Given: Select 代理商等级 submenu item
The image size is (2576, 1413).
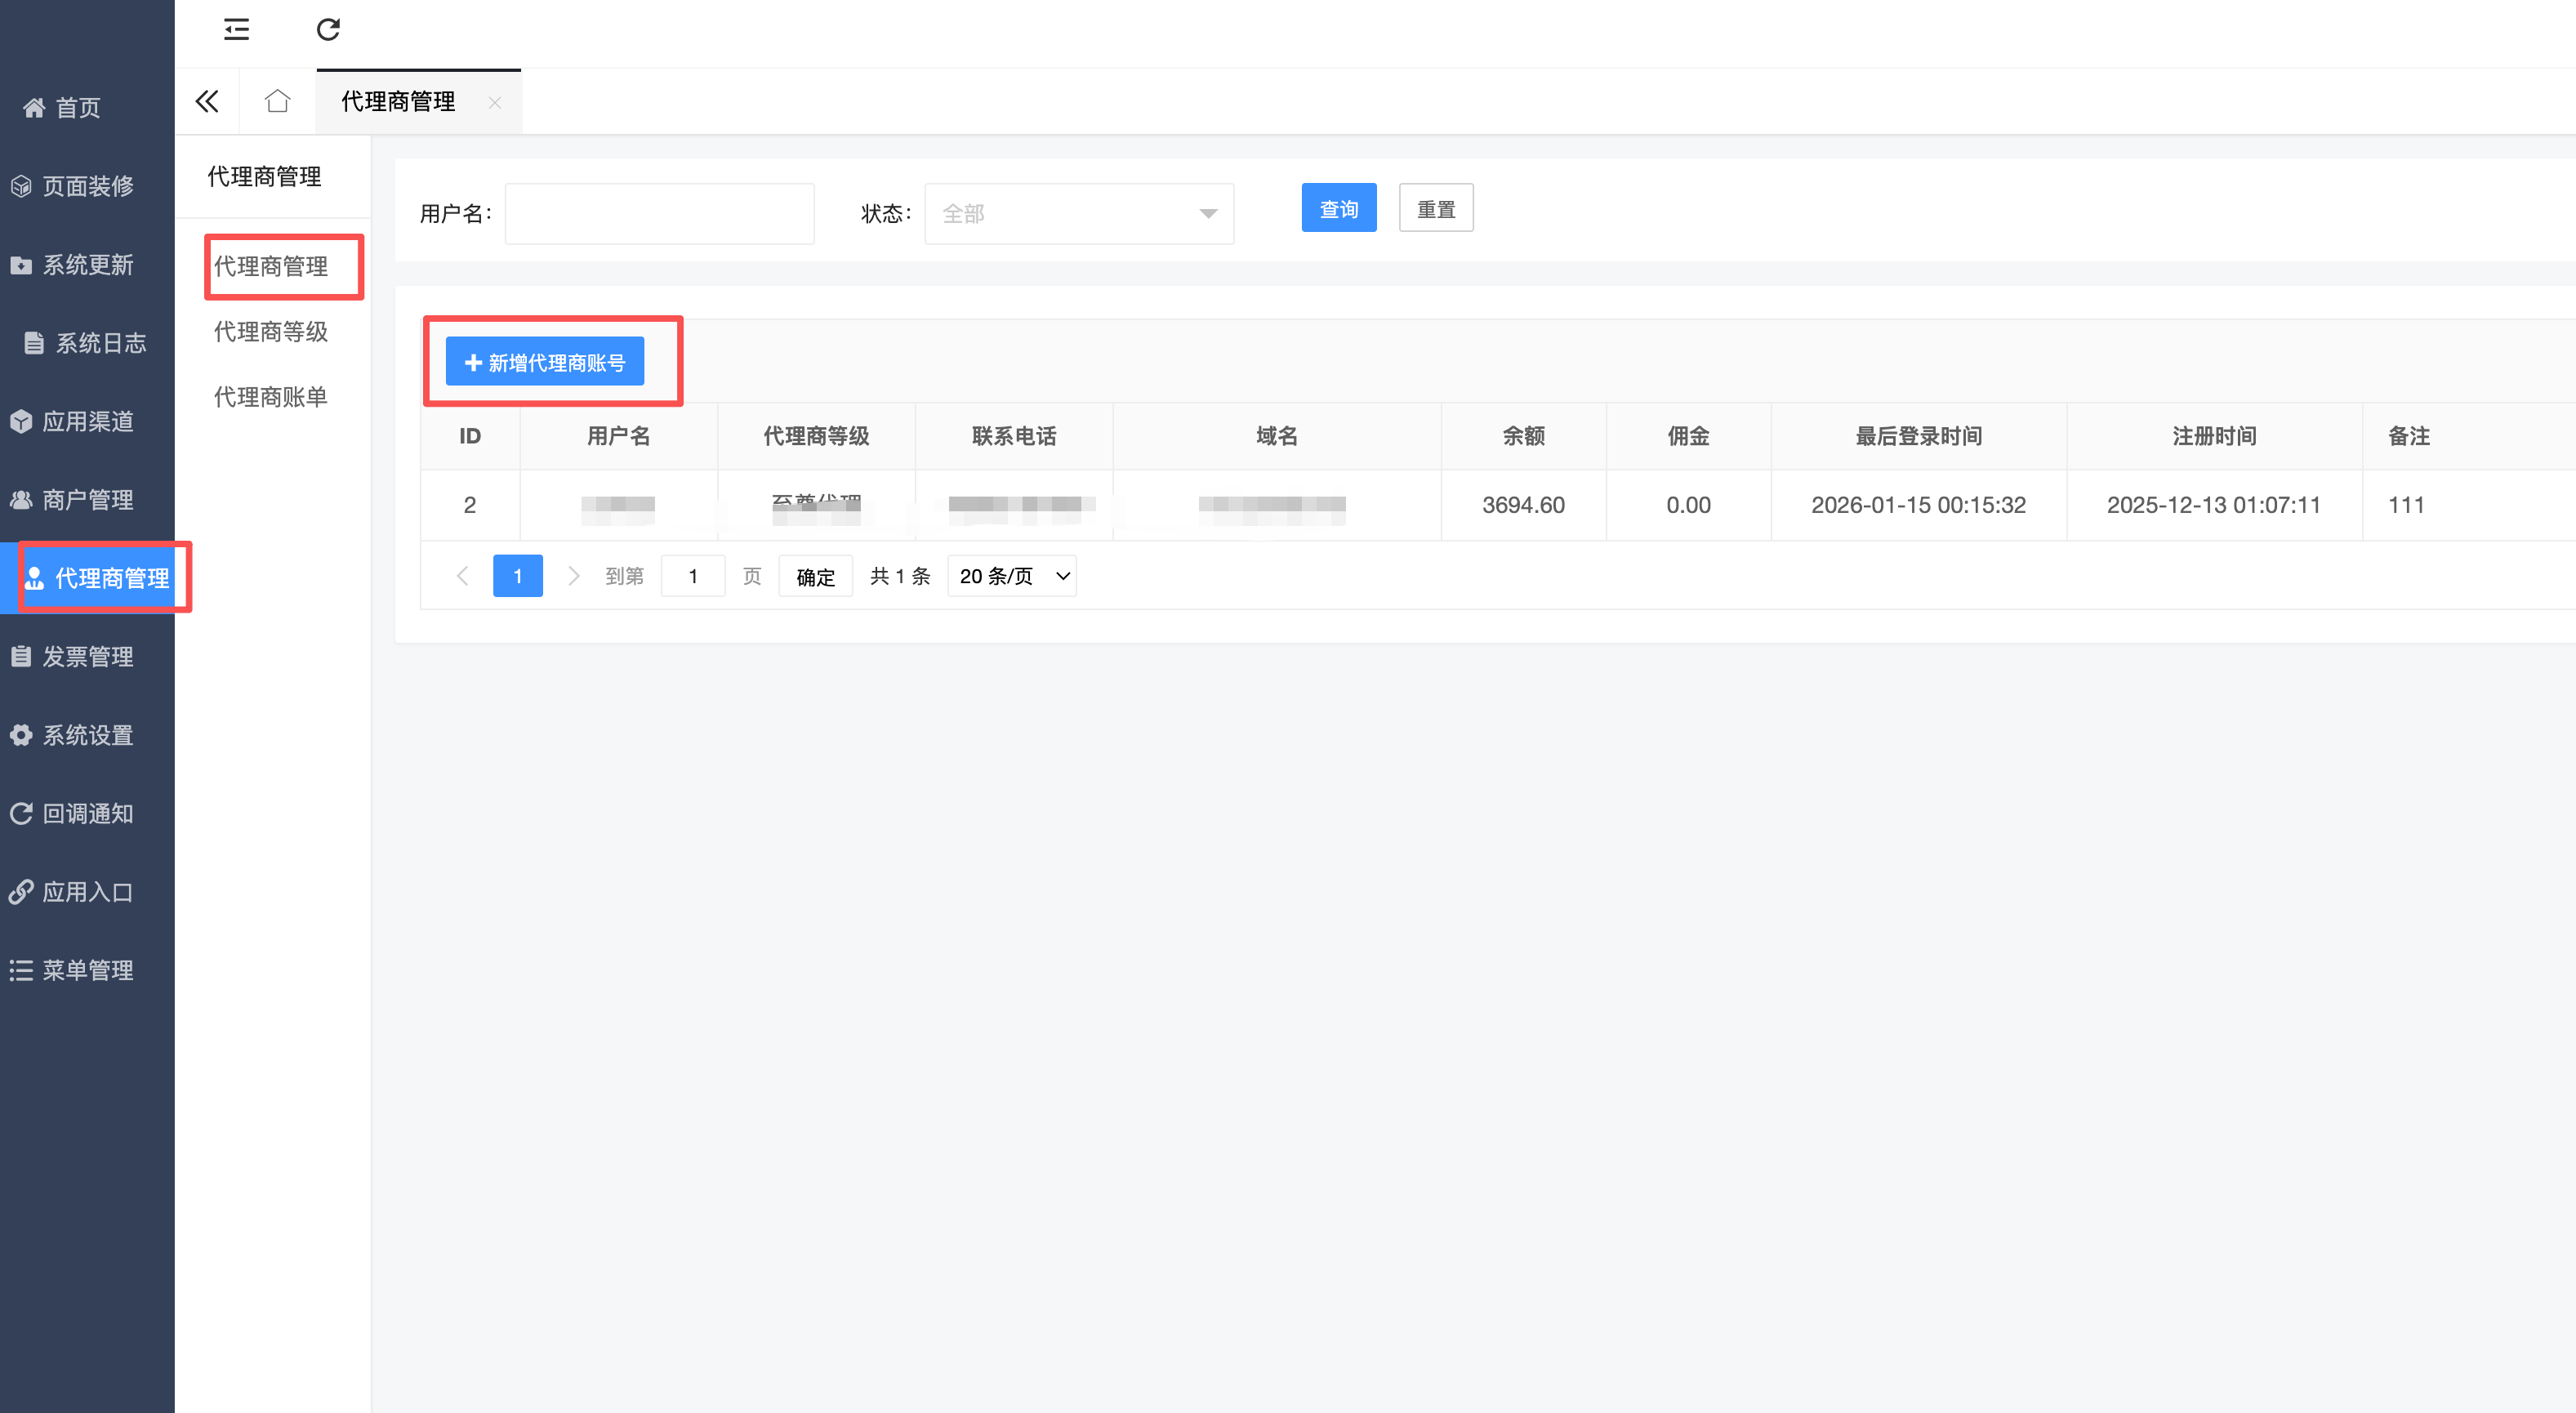Looking at the screenshot, I should [x=270, y=331].
